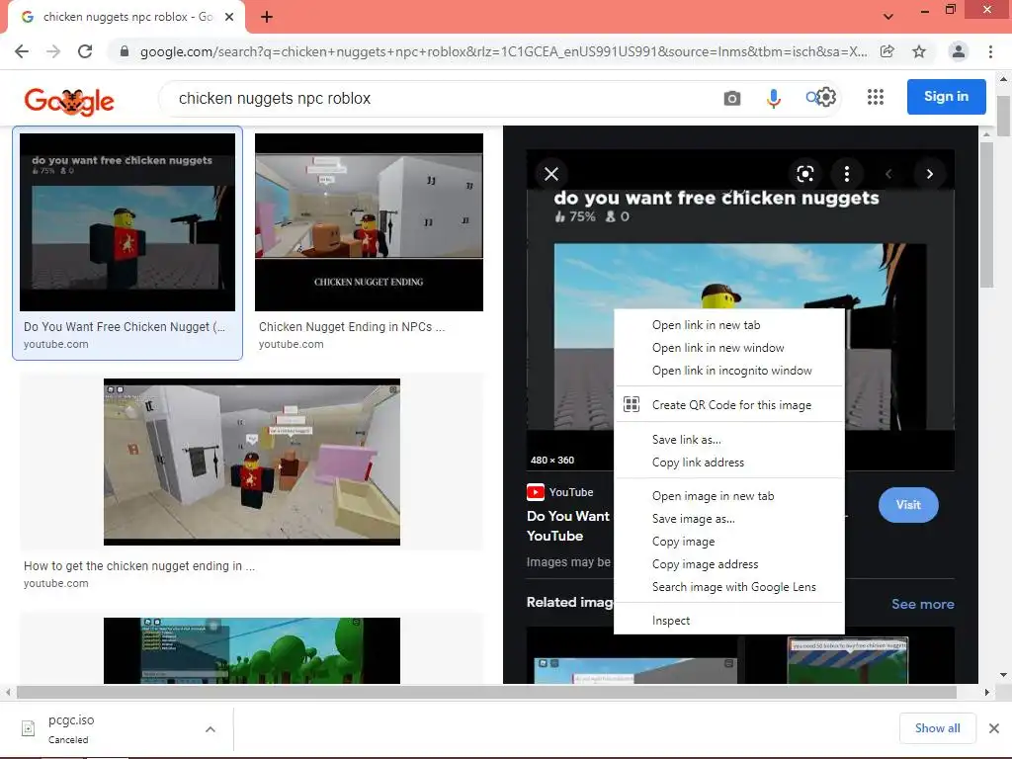The image size is (1012, 759).
Task: Open the tab search dropdown arrow
Action: pyautogui.click(x=888, y=17)
